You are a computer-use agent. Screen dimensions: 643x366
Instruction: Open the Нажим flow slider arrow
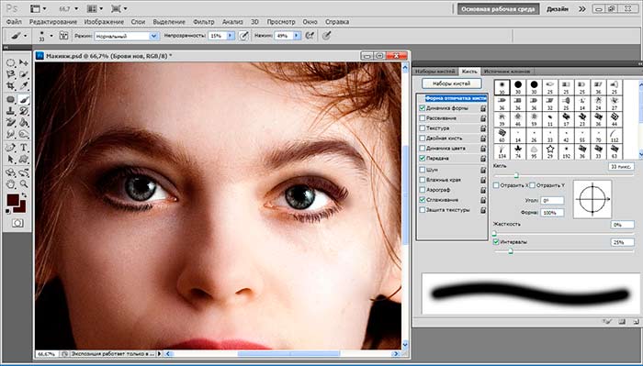[x=297, y=36]
